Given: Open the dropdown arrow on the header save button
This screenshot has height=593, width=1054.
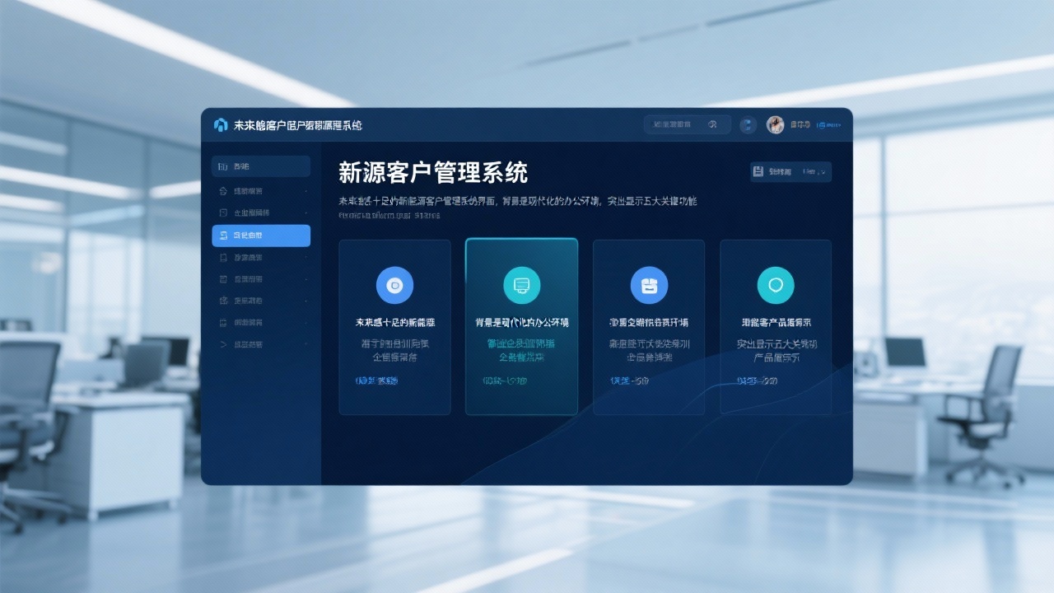Looking at the screenshot, I should click(823, 171).
